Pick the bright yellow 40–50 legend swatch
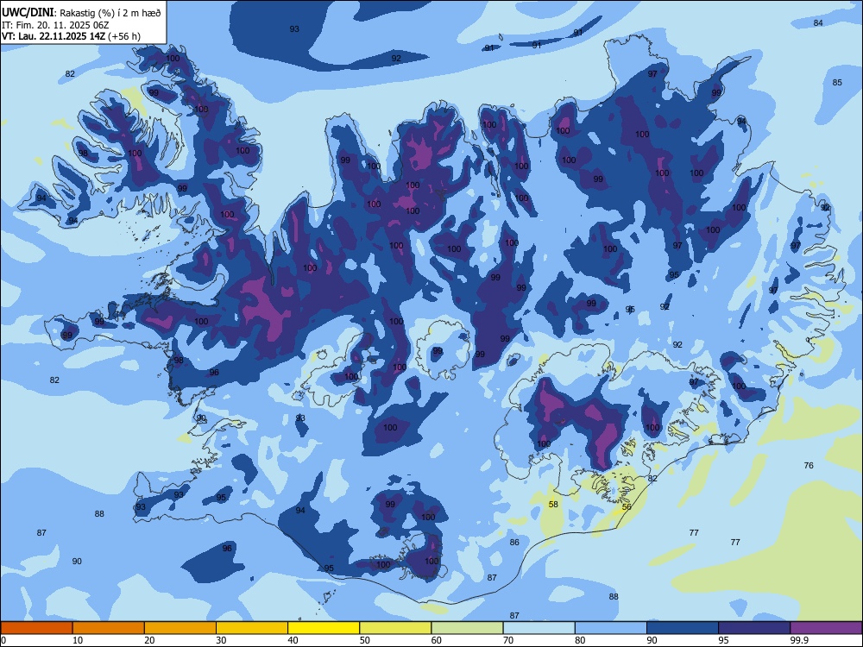The height and width of the screenshot is (647, 863). point(324,628)
